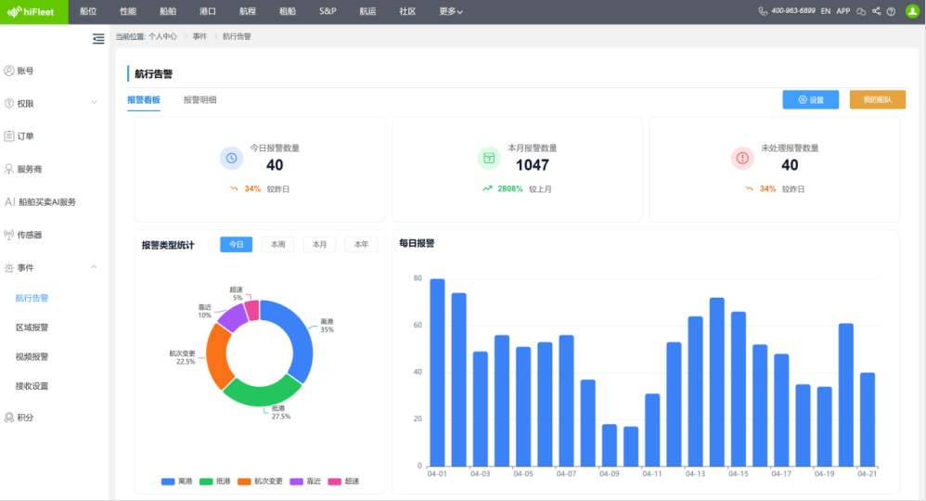
Task: Click the 我的船队 button
Action: (x=877, y=100)
